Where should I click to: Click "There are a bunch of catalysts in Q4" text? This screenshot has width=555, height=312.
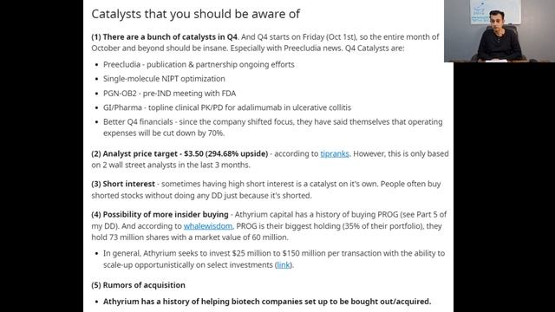tap(165, 36)
